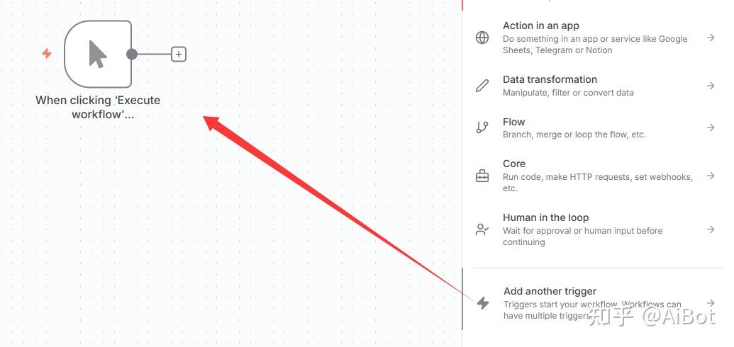This screenshot has width=734, height=347.
Task: Open the Flow category arrow
Action: tap(711, 127)
